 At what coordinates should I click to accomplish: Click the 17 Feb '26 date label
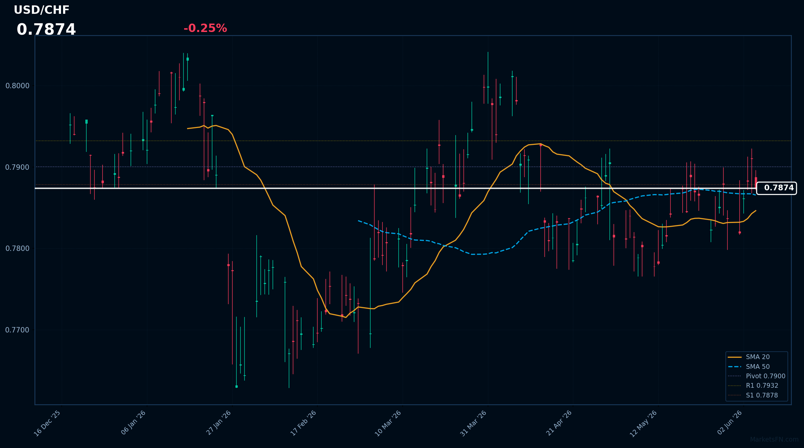click(304, 423)
